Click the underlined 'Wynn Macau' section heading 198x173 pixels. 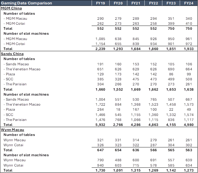click(x=12, y=130)
